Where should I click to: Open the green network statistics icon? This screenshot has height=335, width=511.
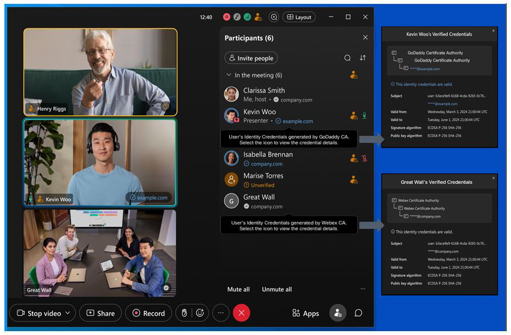point(247,17)
